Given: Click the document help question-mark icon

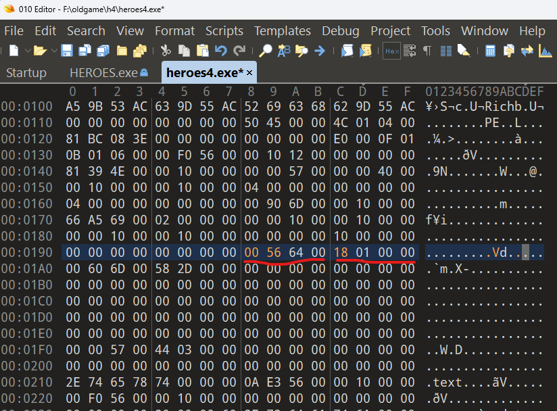Looking at the screenshot, I should coord(509,51).
